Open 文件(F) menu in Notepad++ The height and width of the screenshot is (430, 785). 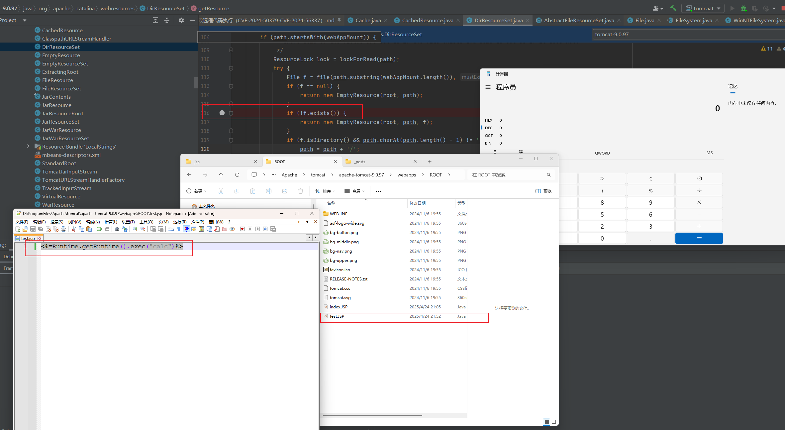22,222
